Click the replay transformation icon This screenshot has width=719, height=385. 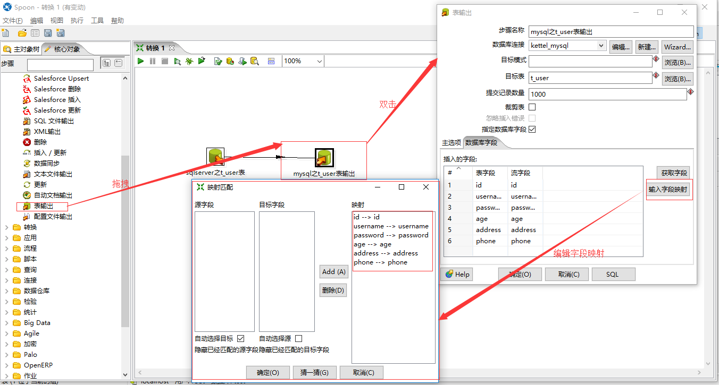(202, 61)
